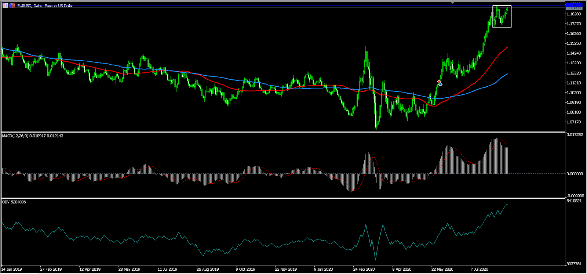Click the MACD zero level 0.000000 label
Screen dimensions: 587x274
tap(575, 174)
